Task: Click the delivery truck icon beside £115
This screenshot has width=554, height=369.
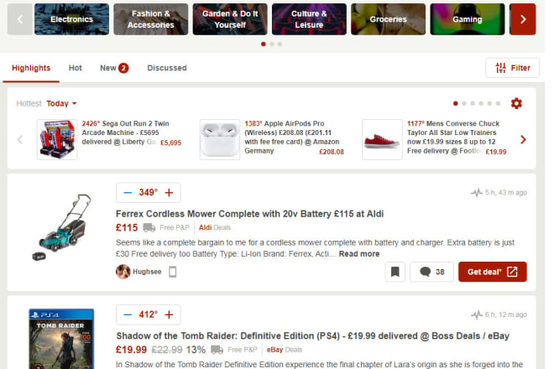Action: (149, 228)
